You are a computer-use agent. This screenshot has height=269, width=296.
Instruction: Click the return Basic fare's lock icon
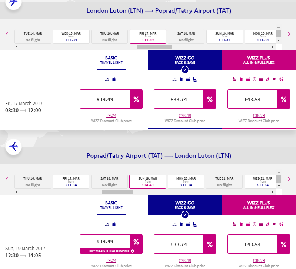pos(114,224)
